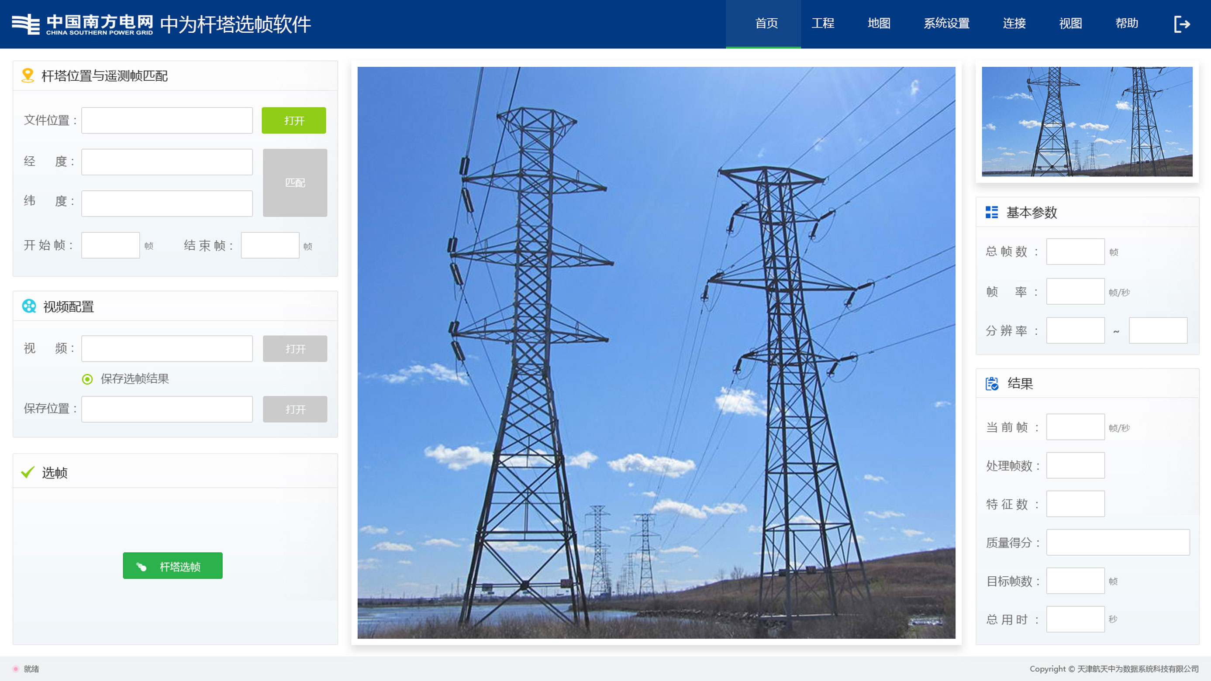Click the logout icon in header
Viewport: 1211px width, 681px height.
click(1181, 24)
